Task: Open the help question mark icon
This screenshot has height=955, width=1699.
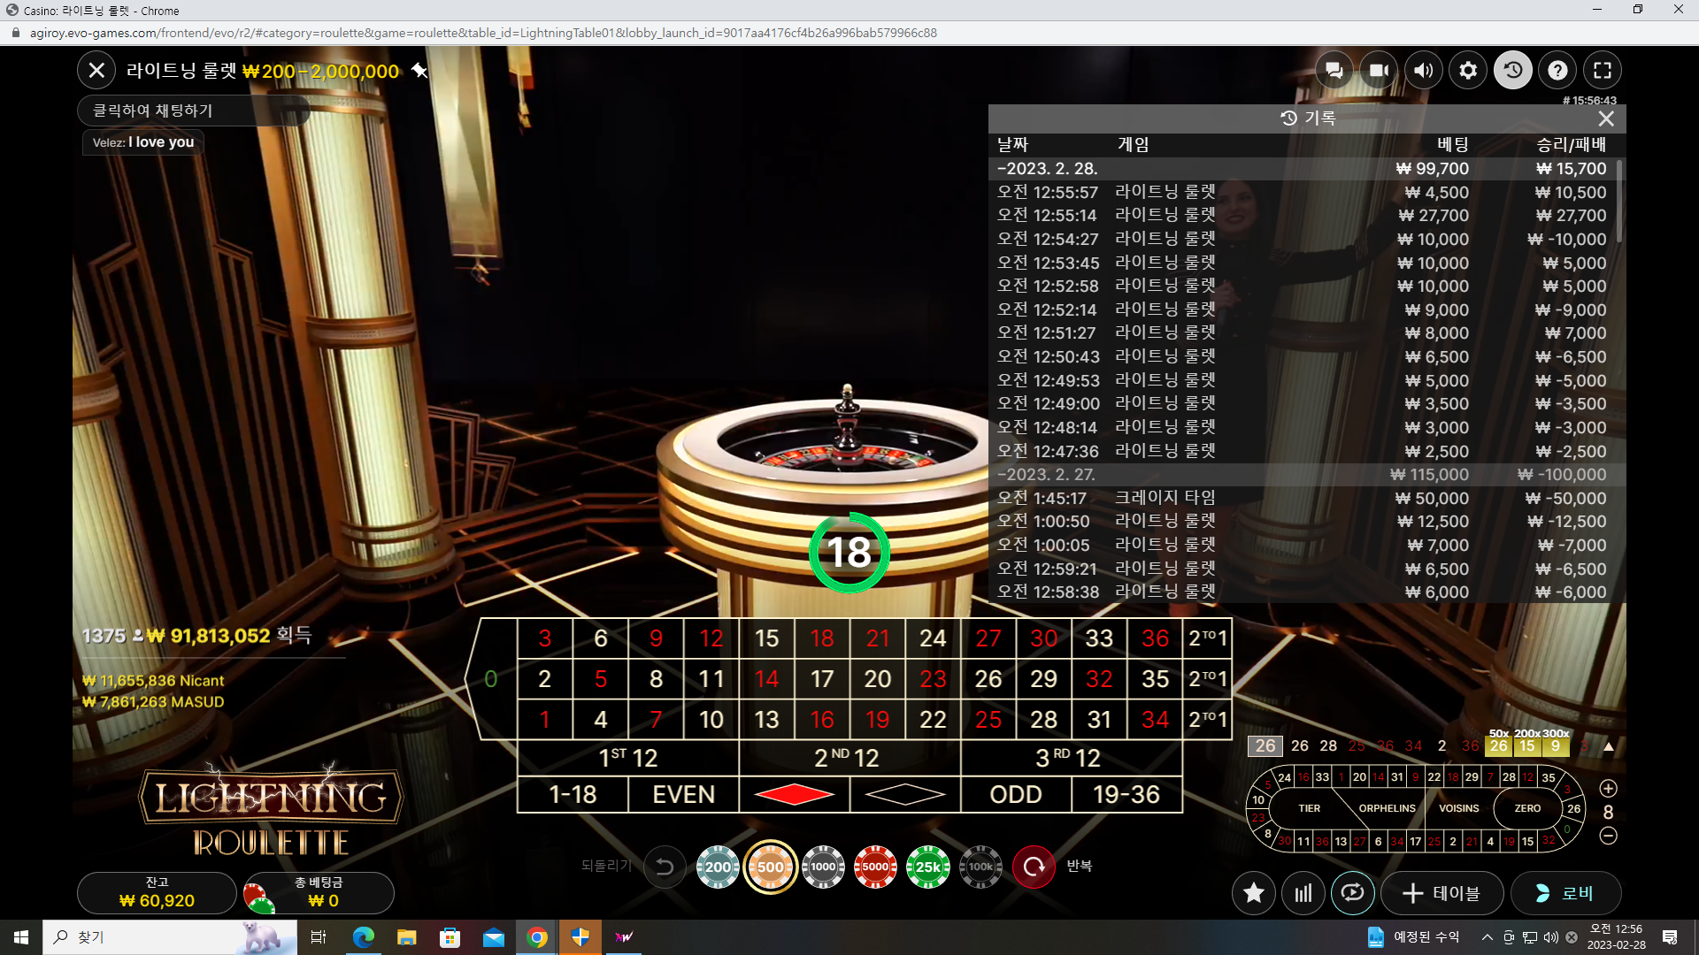Action: click(1557, 70)
